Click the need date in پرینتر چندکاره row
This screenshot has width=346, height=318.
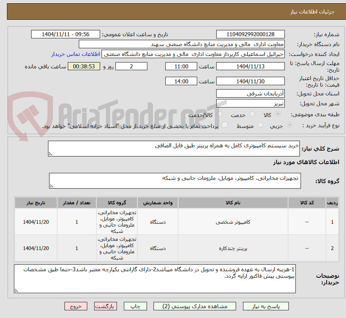[x=36, y=248]
